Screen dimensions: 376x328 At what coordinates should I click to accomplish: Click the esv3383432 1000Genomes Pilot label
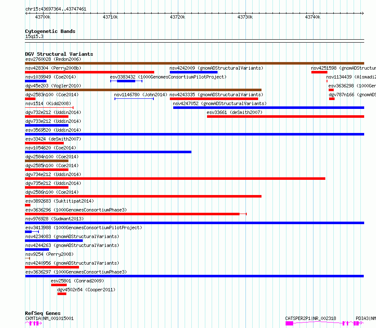tap(168, 77)
